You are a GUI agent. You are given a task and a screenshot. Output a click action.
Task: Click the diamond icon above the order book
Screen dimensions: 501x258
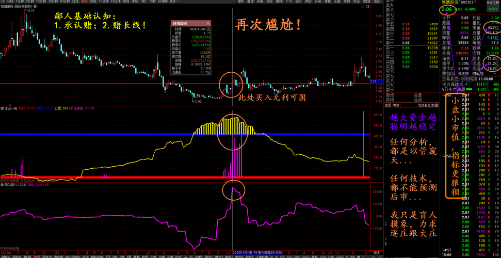point(363,6)
